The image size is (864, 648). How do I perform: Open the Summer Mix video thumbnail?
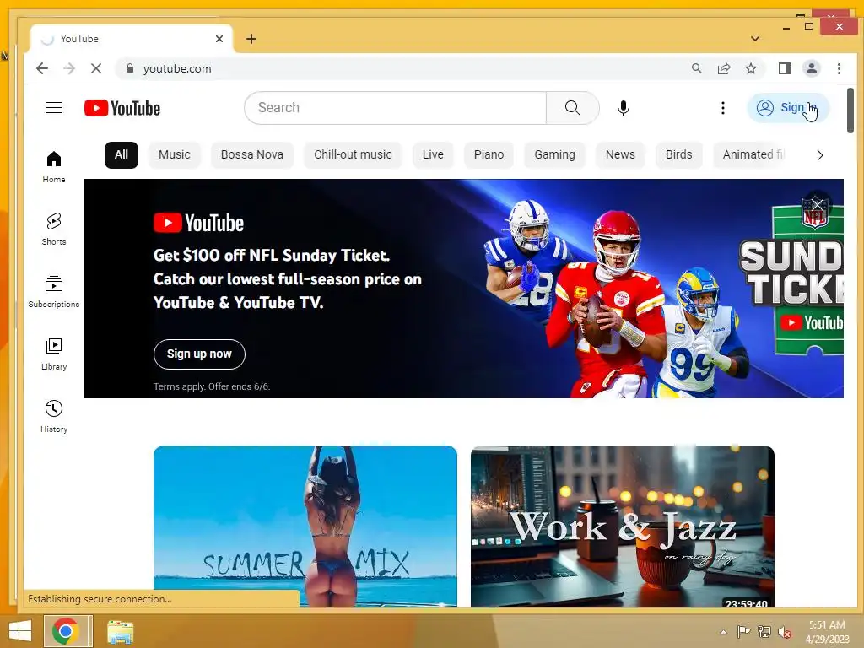pyautogui.click(x=305, y=526)
